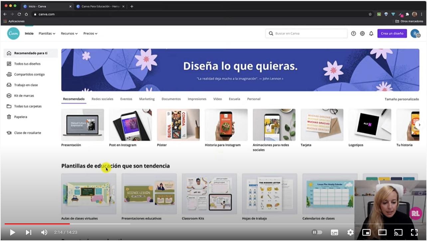Select the Documentos tab
Viewport: 427px width, 241px height.
(171, 99)
